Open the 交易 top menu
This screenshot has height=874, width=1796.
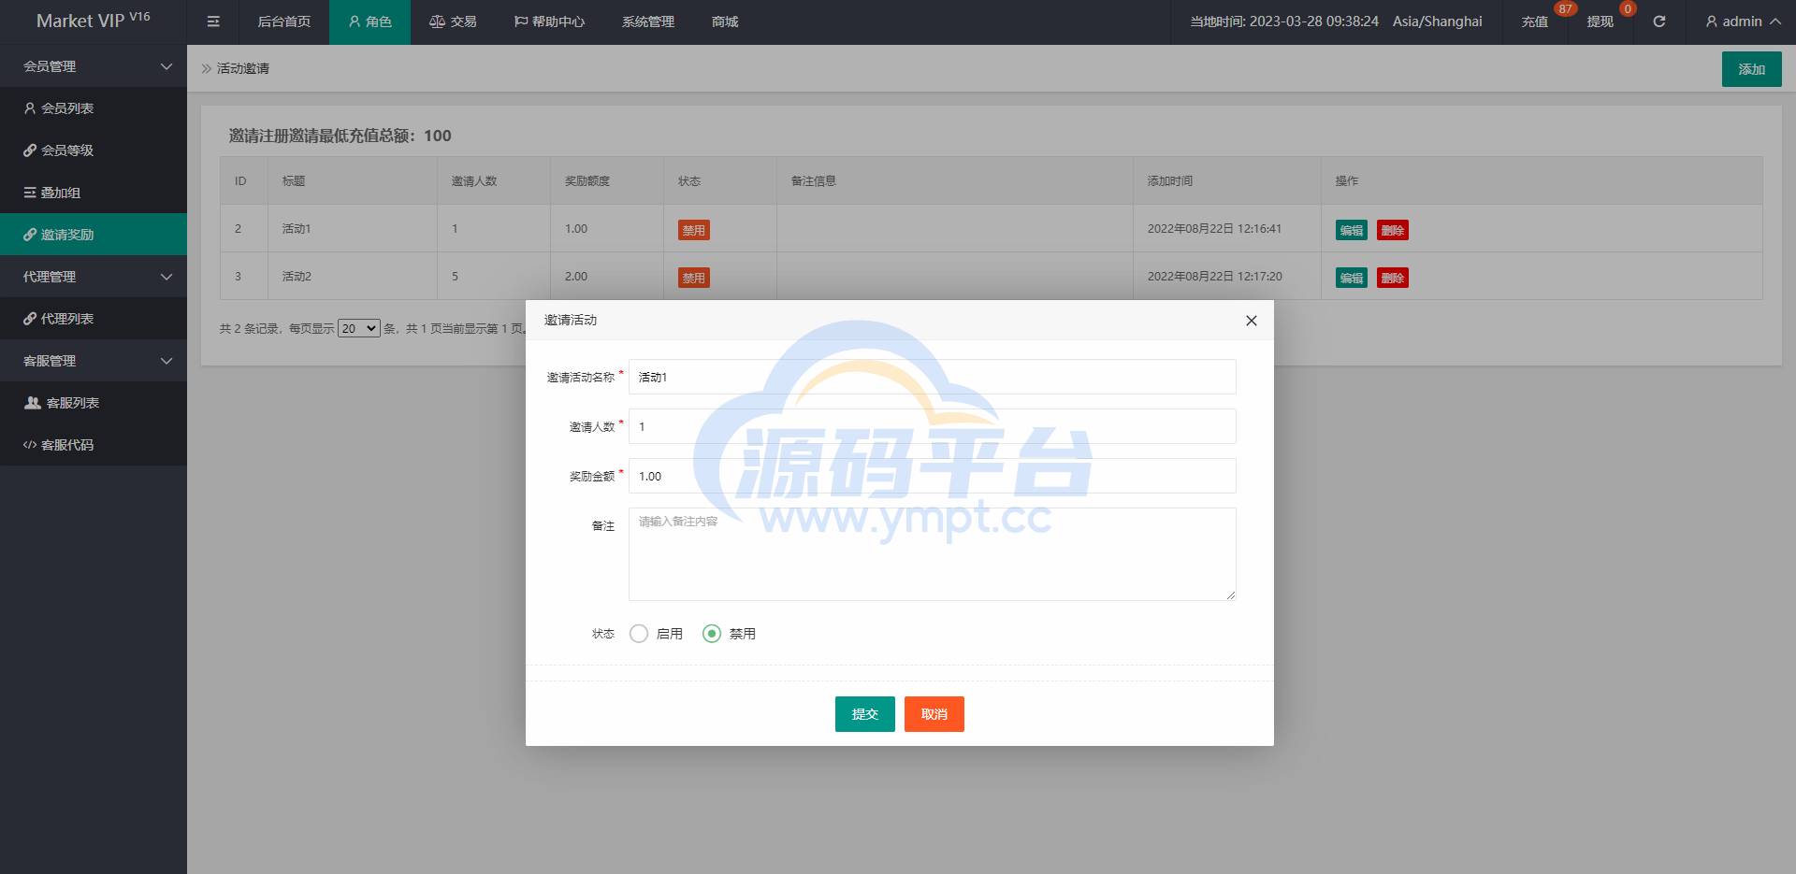coord(453,21)
